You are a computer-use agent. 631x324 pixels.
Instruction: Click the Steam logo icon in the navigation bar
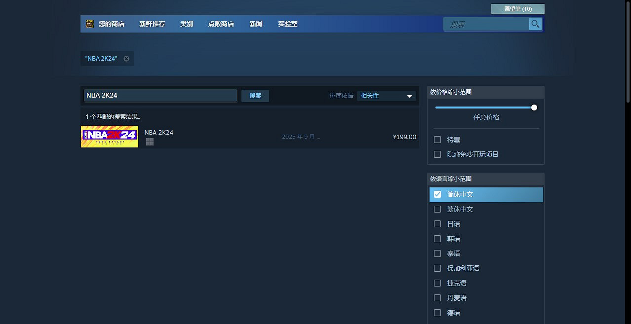89,23
